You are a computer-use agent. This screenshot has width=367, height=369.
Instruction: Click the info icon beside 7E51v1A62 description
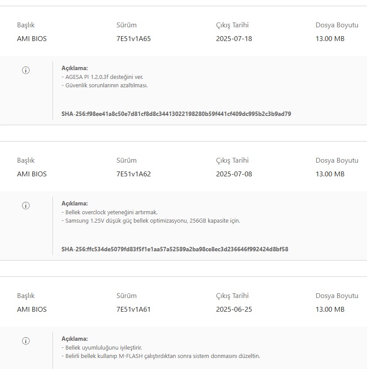coord(26,205)
